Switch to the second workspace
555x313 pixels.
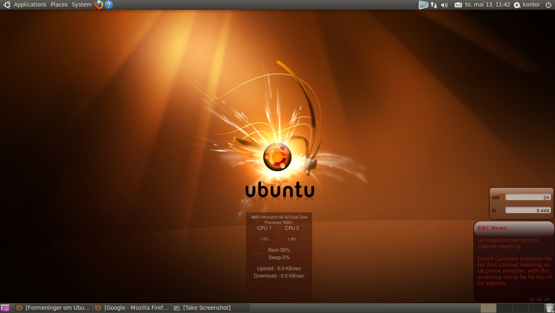[504, 308]
